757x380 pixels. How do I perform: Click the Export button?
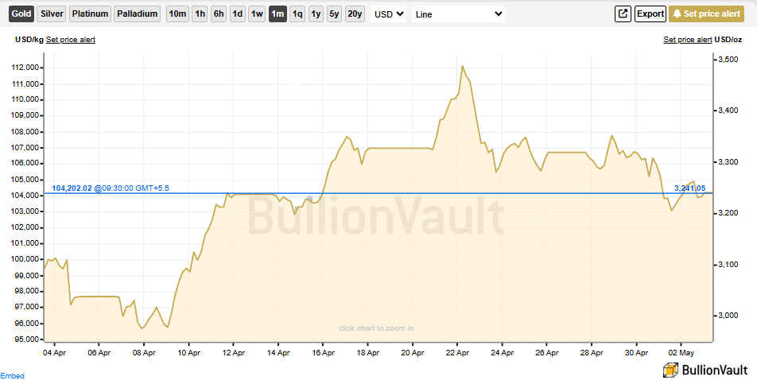tap(650, 14)
